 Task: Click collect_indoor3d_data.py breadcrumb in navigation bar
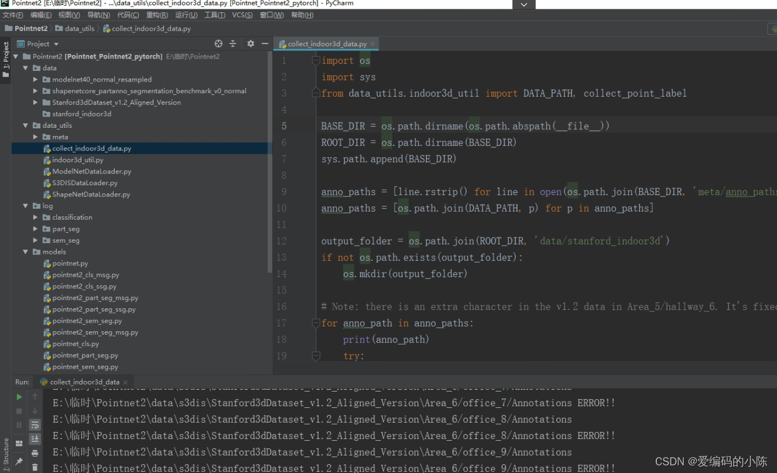[x=146, y=28]
